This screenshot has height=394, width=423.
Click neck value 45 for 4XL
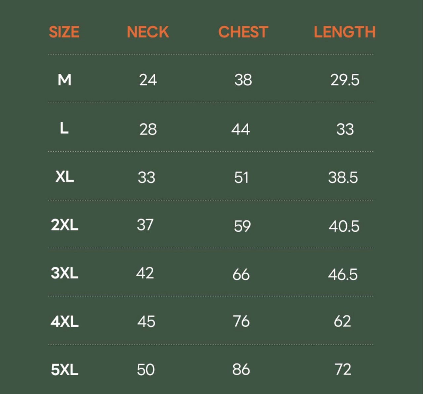coord(146,321)
